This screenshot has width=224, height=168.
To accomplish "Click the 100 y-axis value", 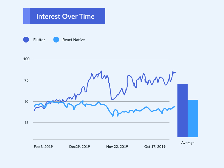I will 26,59.
